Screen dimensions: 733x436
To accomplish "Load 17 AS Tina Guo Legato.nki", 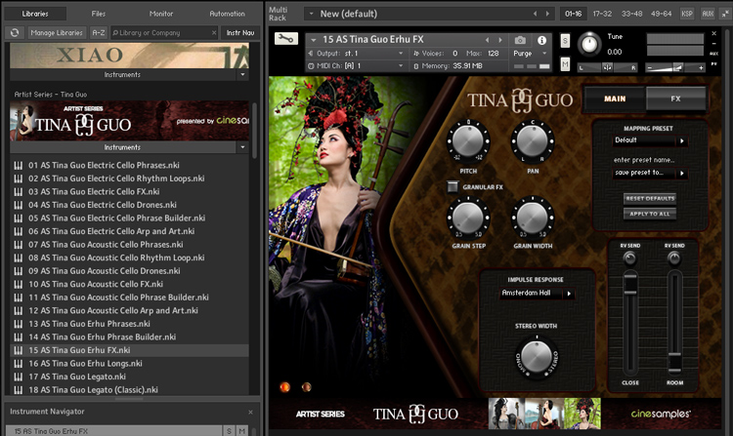I will tap(129, 377).
